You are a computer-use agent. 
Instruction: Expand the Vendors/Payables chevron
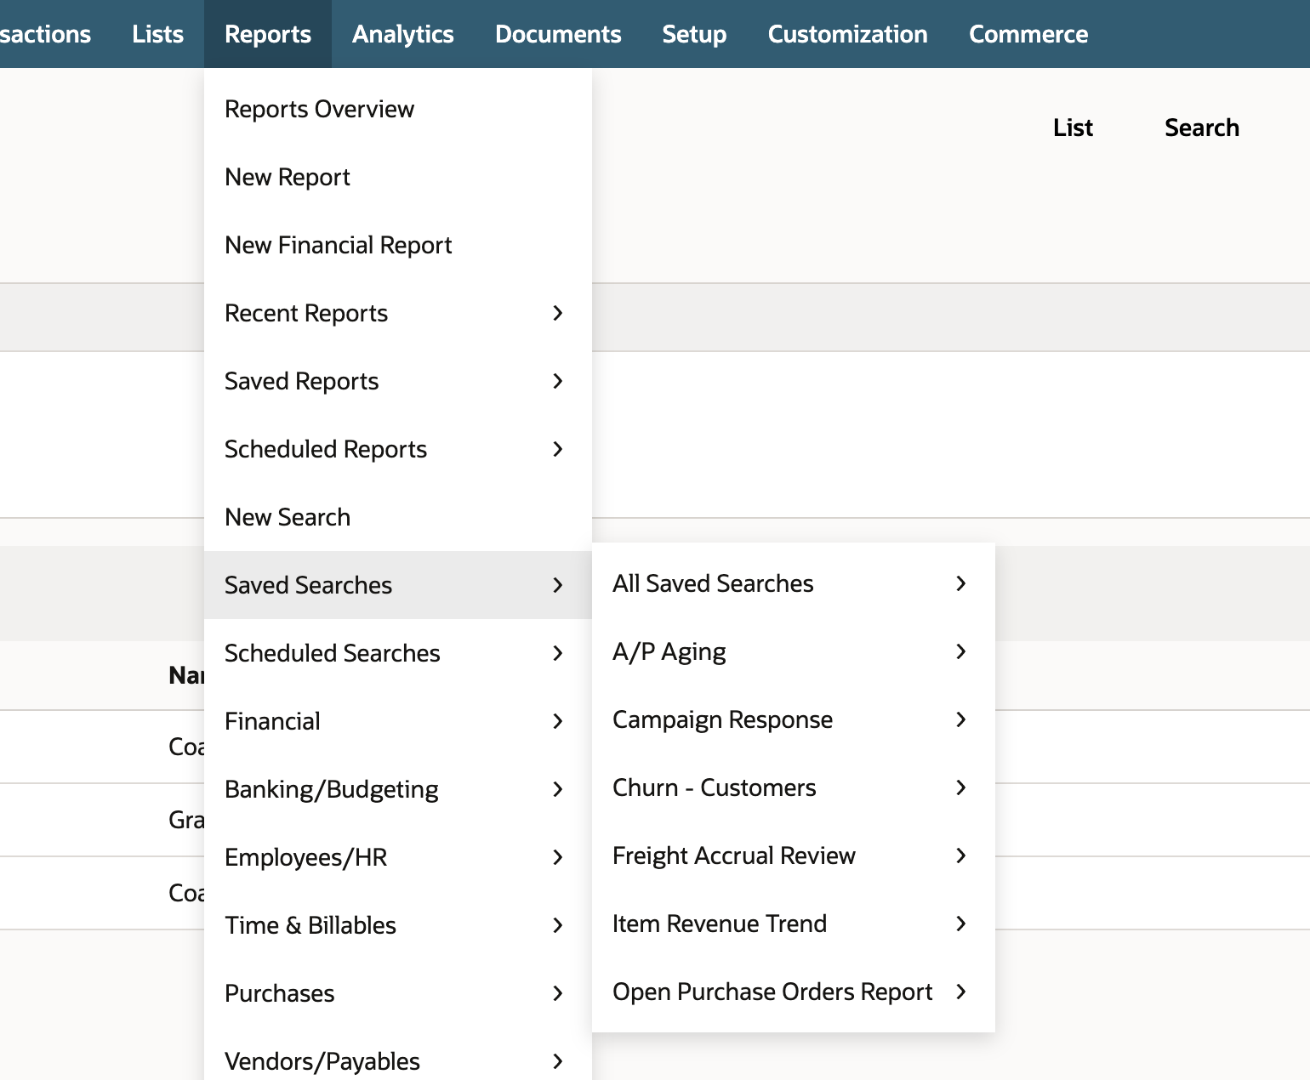click(558, 1061)
